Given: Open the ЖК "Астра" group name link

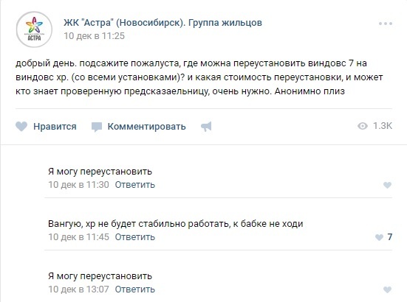Looking at the screenshot, I should click(163, 23).
